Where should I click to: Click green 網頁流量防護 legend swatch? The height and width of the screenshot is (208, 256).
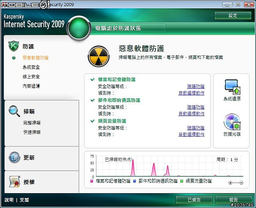(182, 181)
